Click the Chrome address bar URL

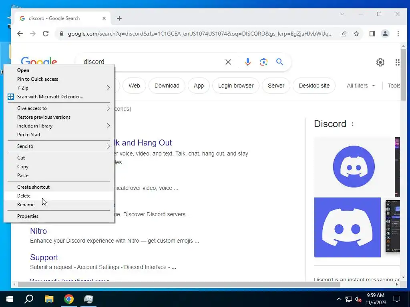pos(200,34)
